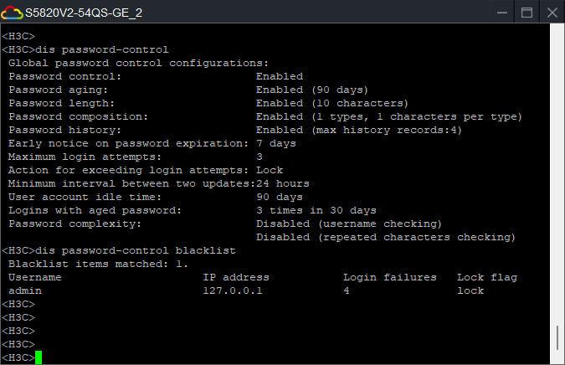
Task: Click "Disabled (username checking)" complexity text
Action: pos(349,224)
